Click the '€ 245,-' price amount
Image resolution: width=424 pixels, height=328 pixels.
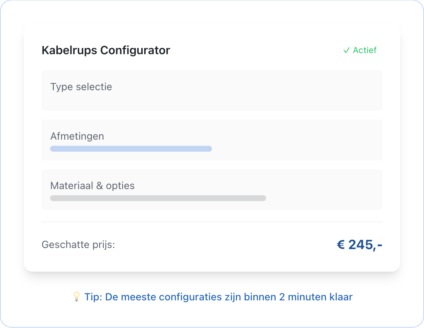point(359,245)
